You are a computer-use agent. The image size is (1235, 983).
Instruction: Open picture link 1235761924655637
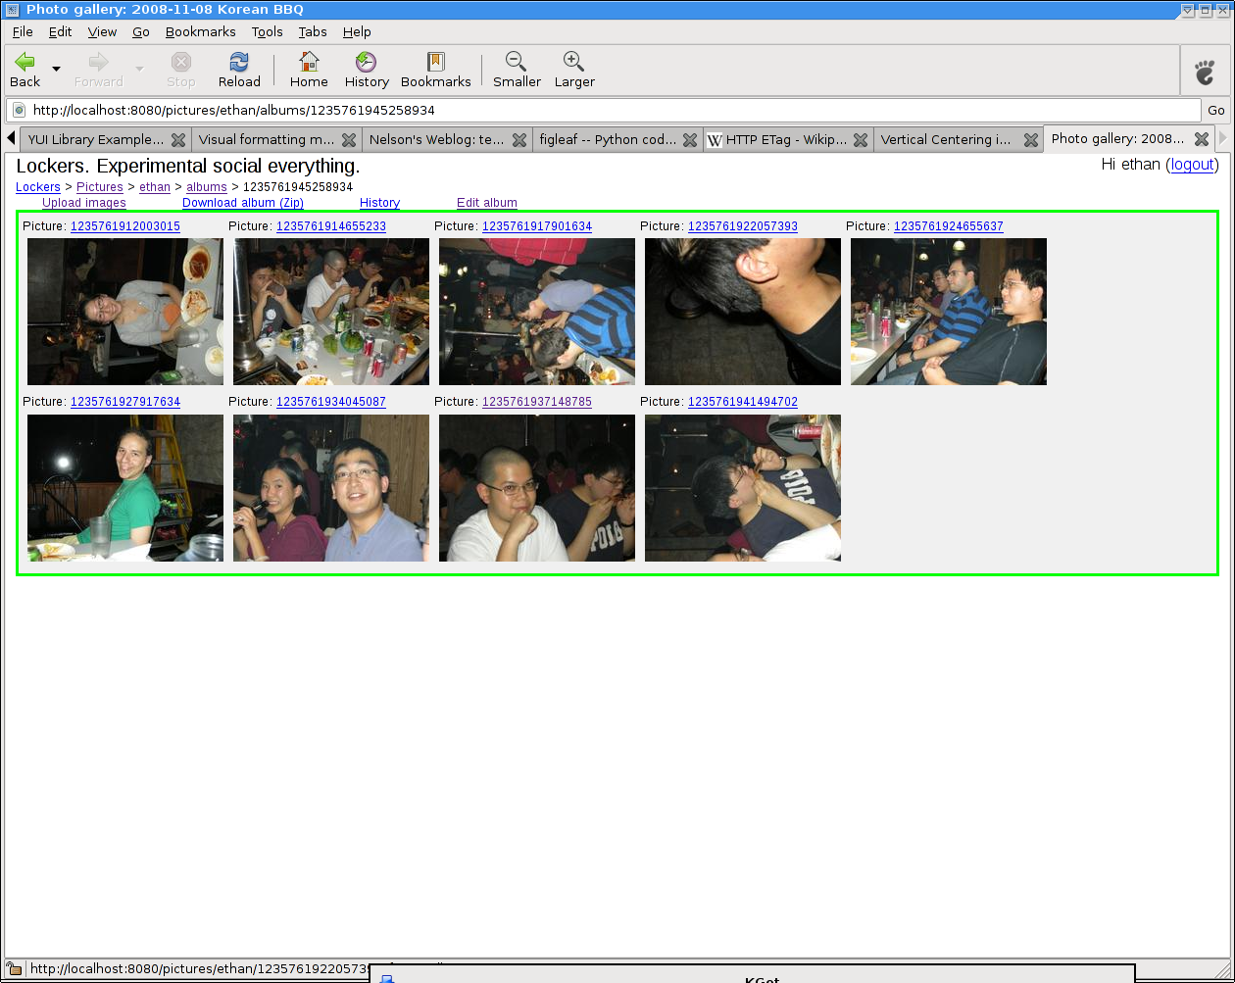(949, 226)
